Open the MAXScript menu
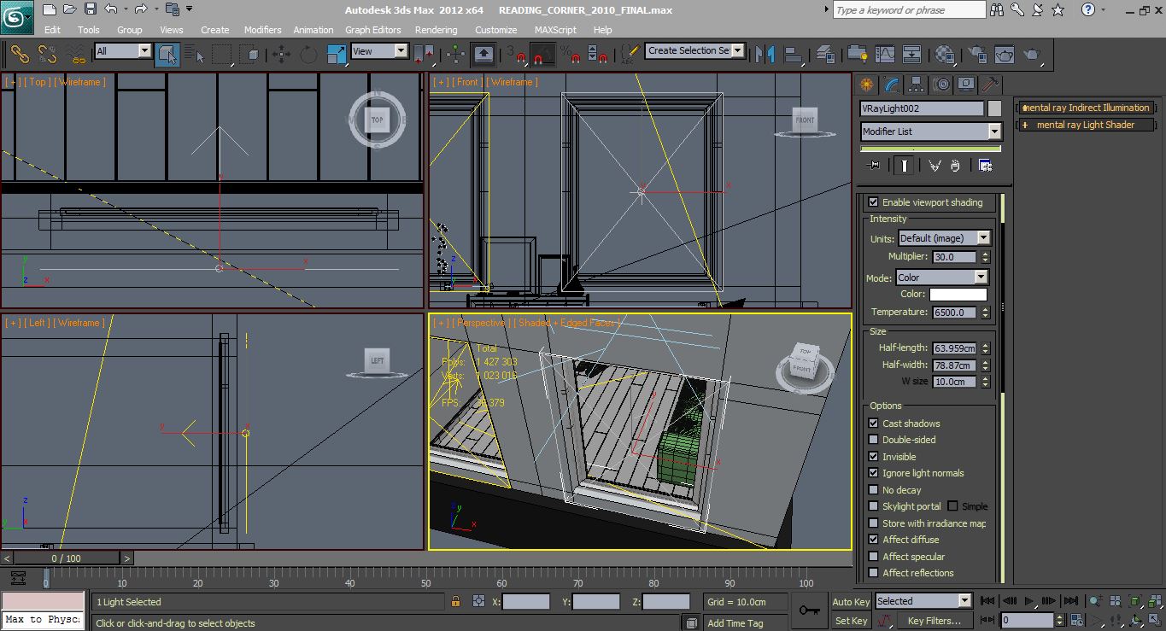 click(555, 30)
